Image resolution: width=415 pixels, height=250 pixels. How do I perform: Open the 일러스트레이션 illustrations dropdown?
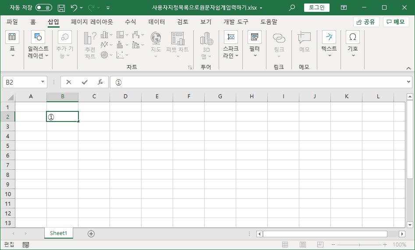[38, 44]
